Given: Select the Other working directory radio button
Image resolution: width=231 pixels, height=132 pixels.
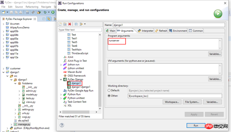Looking at the screenshot, I should coord(109,96).
